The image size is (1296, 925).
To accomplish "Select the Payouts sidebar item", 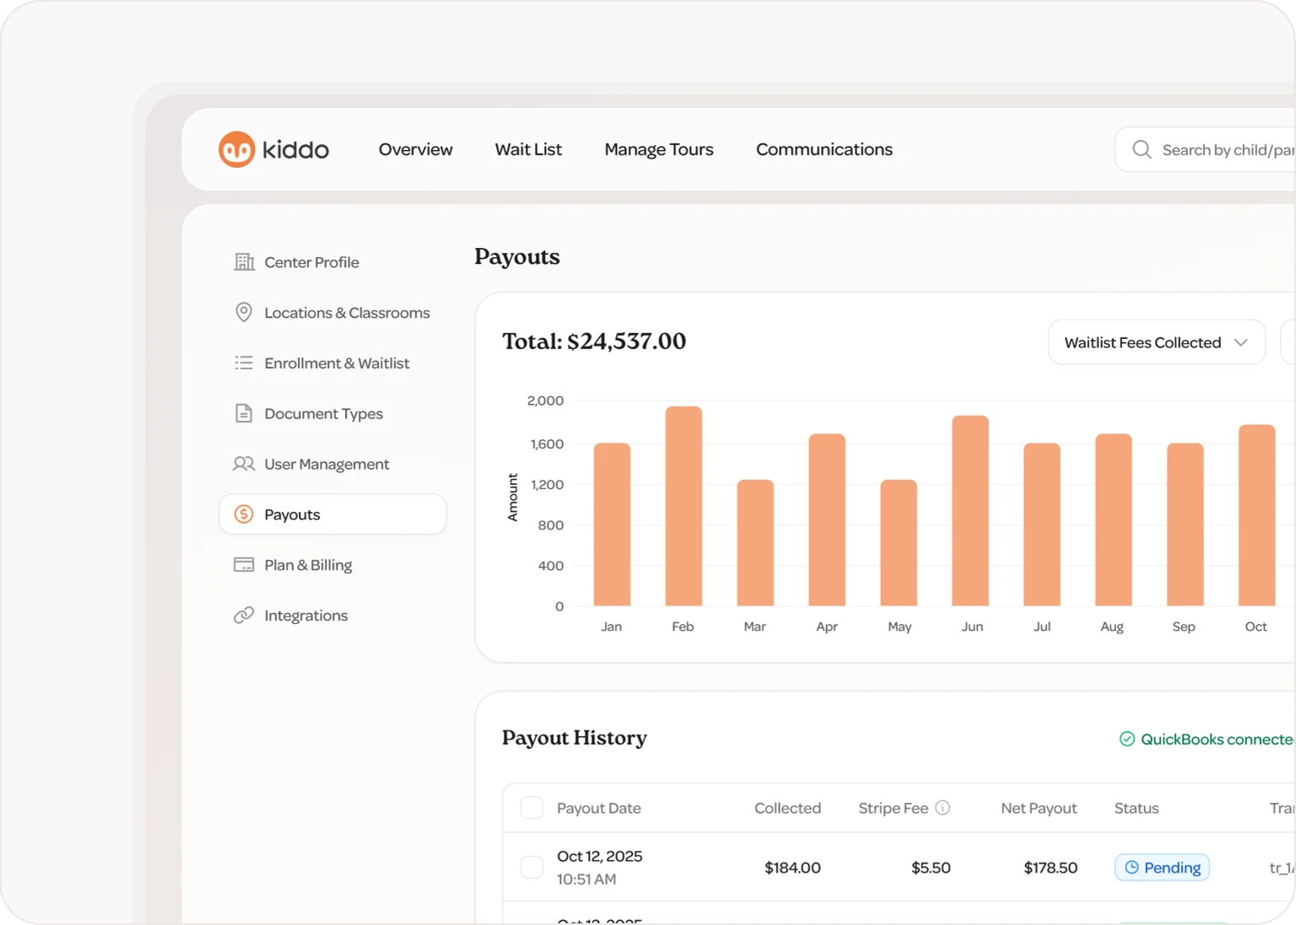I will click(x=332, y=514).
